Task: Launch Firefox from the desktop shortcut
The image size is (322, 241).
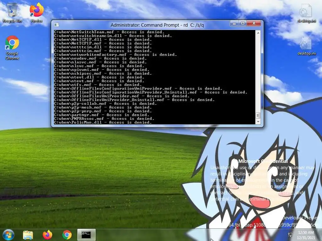Action: click(x=36, y=13)
